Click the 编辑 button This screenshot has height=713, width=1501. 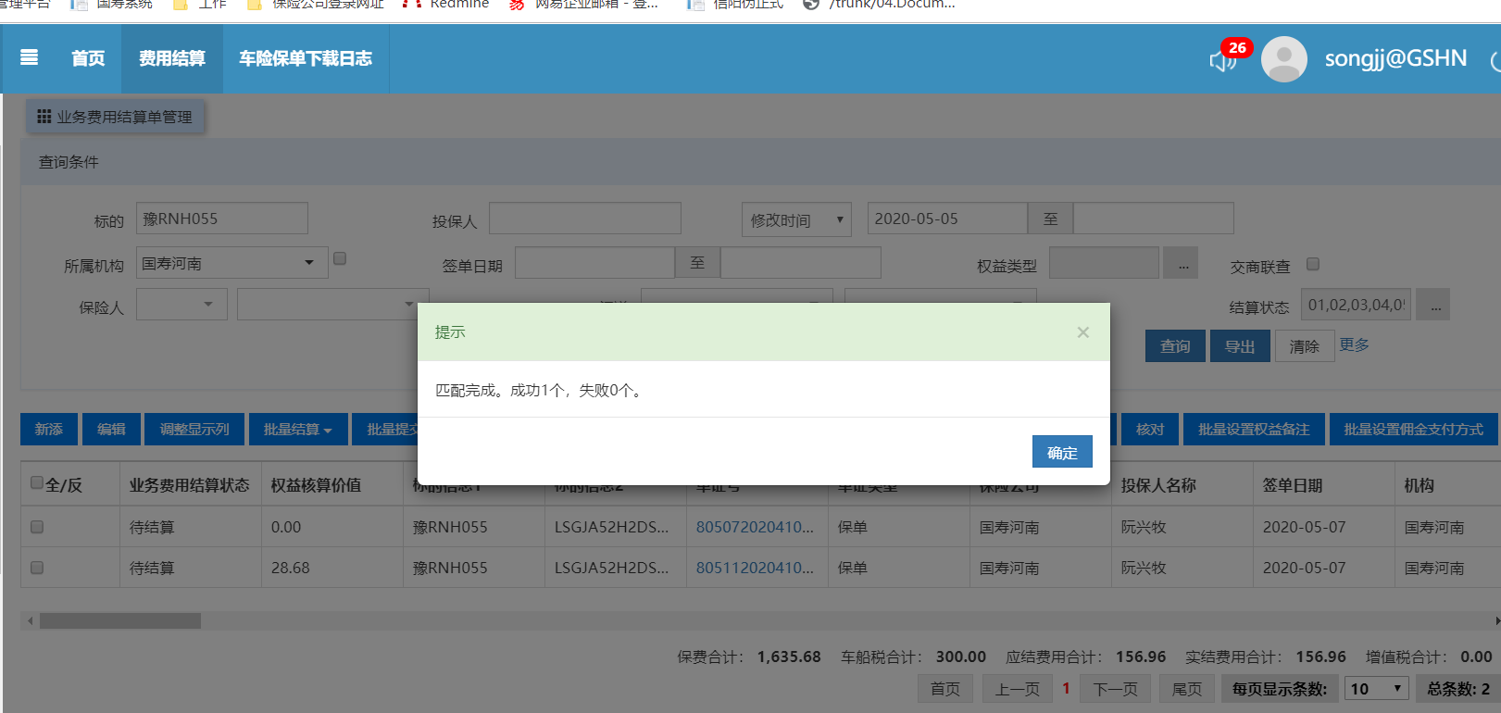pos(111,430)
